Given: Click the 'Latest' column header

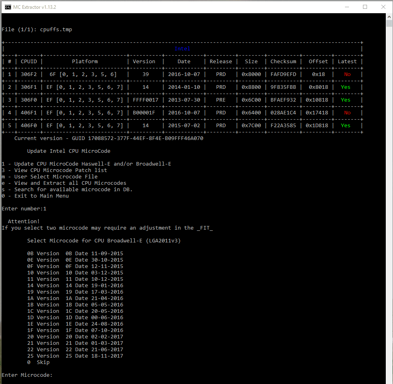Looking at the screenshot, I should [347, 61].
